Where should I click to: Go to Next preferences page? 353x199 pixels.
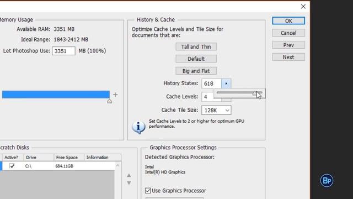pyautogui.click(x=288, y=57)
